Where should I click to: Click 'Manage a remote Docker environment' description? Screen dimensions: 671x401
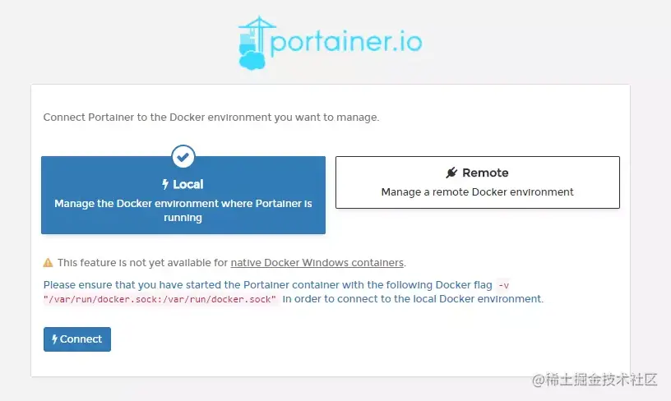point(477,192)
